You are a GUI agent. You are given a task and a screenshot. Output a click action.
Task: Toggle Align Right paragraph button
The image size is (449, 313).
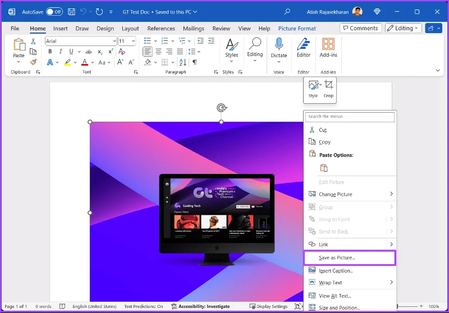click(x=169, y=52)
